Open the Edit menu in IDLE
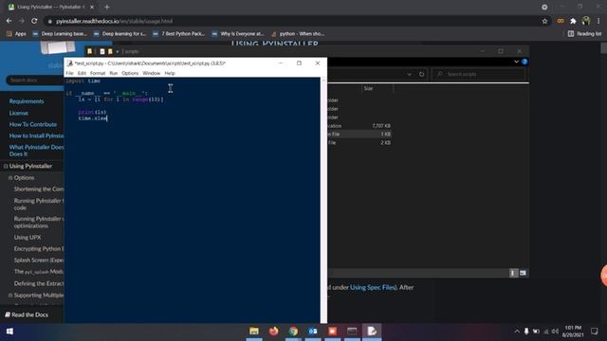The height and width of the screenshot is (341, 607). pos(82,73)
